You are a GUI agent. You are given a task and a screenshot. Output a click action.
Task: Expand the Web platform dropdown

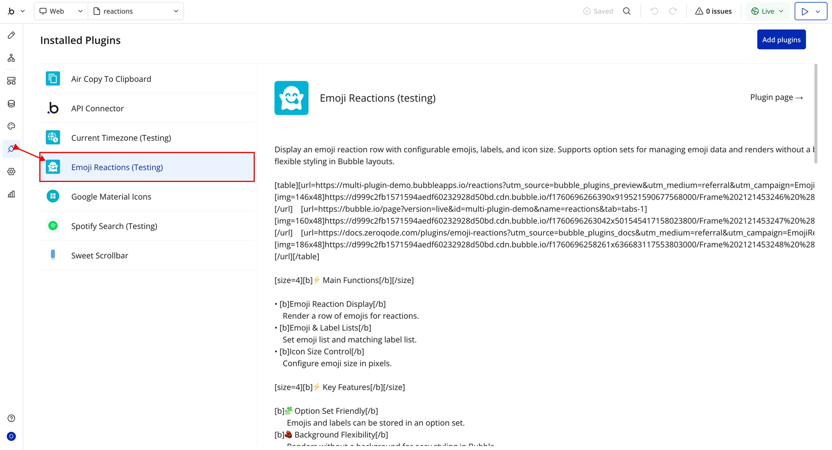(x=61, y=11)
